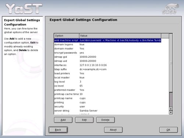Click the vertical scrollbar thumb
Viewport: 184px width, 138px height.
pyautogui.click(x=171, y=63)
